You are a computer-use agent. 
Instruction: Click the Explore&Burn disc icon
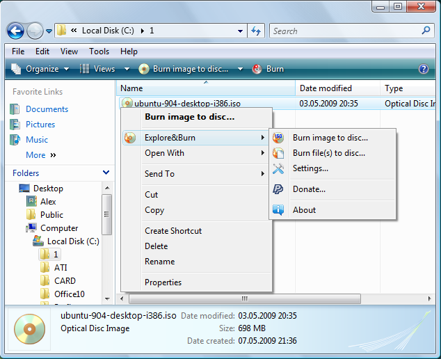pos(130,138)
